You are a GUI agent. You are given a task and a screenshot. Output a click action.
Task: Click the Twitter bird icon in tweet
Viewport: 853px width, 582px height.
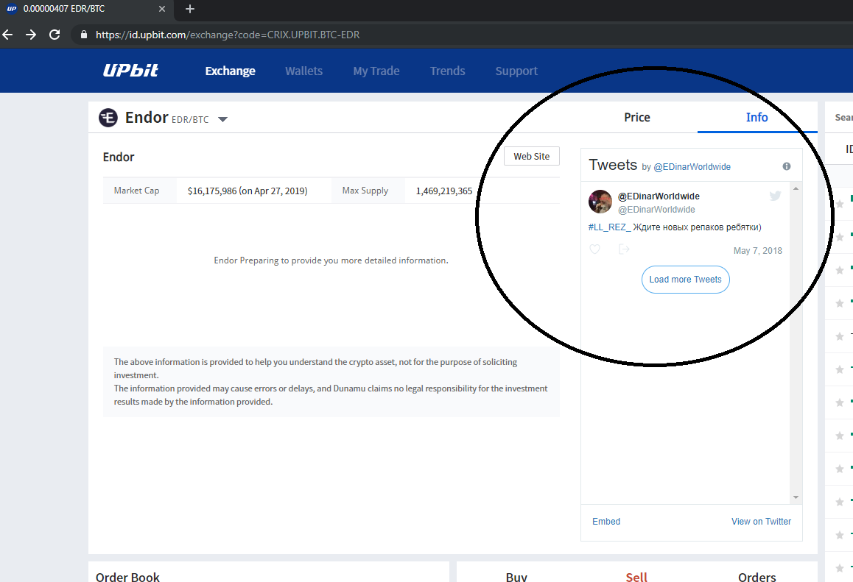pos(775,196)
